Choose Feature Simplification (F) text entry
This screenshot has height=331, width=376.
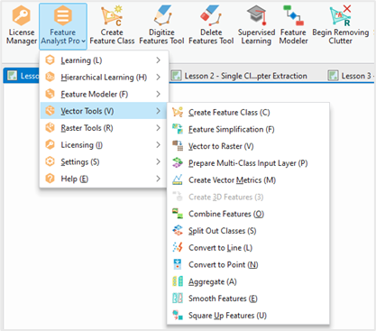click(232, 129)
